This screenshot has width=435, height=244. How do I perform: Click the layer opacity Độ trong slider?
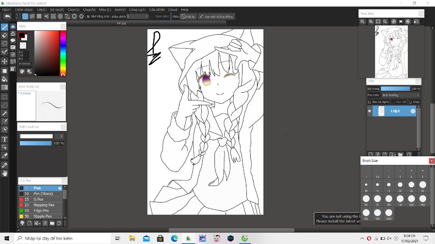coord(395,89)
